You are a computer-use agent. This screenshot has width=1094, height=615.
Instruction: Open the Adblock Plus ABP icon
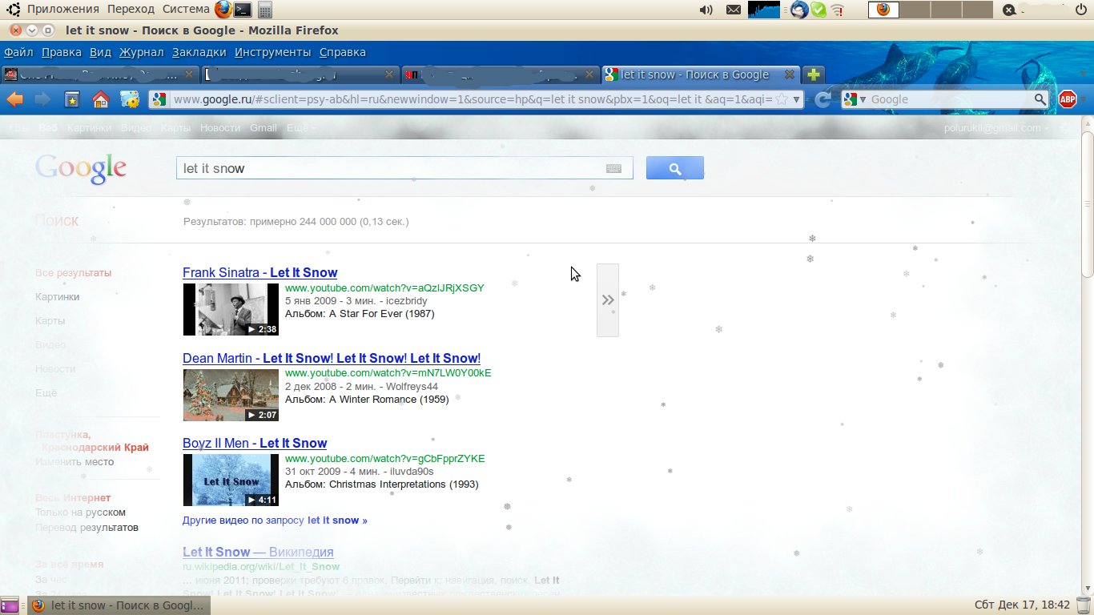[1067, 99]
